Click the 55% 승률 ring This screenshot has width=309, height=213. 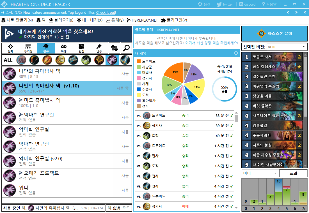tap(225, 89)
